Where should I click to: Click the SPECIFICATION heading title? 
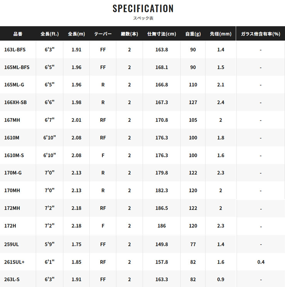143,8
